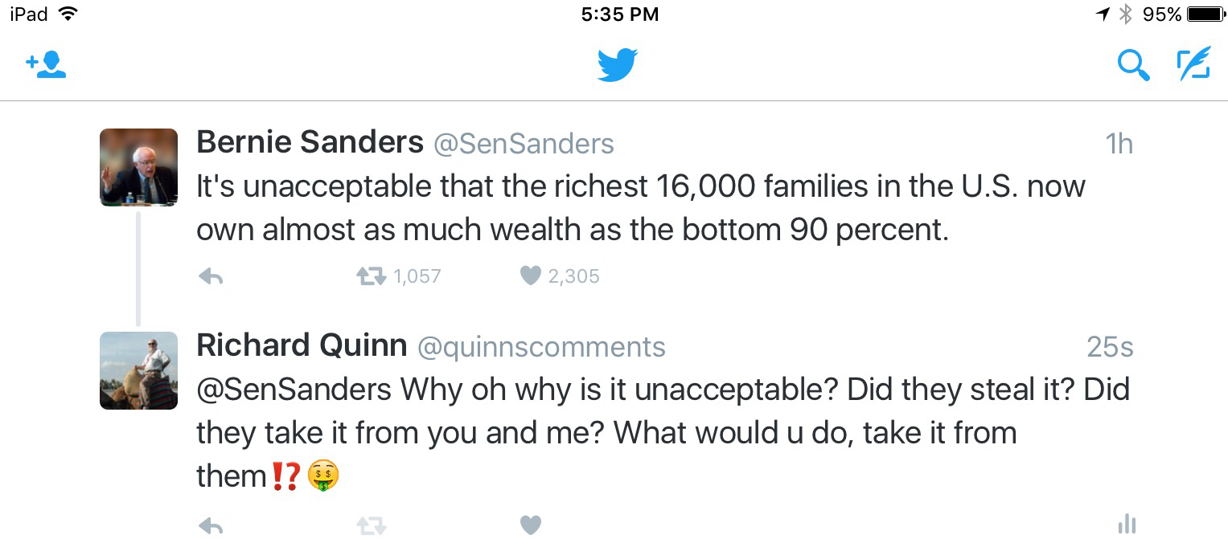Tap the Twitter bird logo
Screen dimensions: 1228x551
(617, 65)
